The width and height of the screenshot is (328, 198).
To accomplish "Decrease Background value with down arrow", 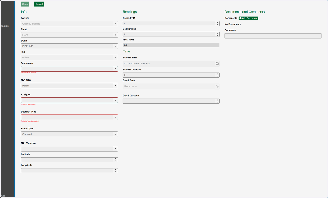I will point(217,36).
